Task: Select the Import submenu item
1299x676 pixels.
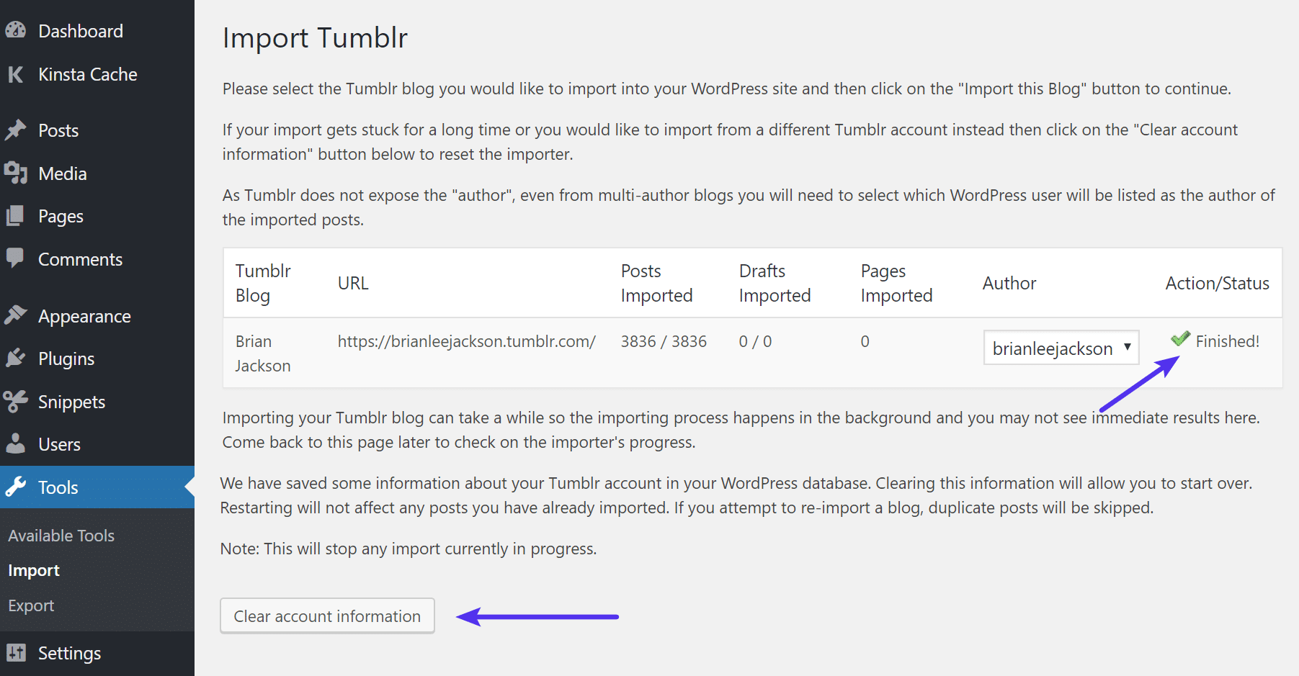Action: 34,569
